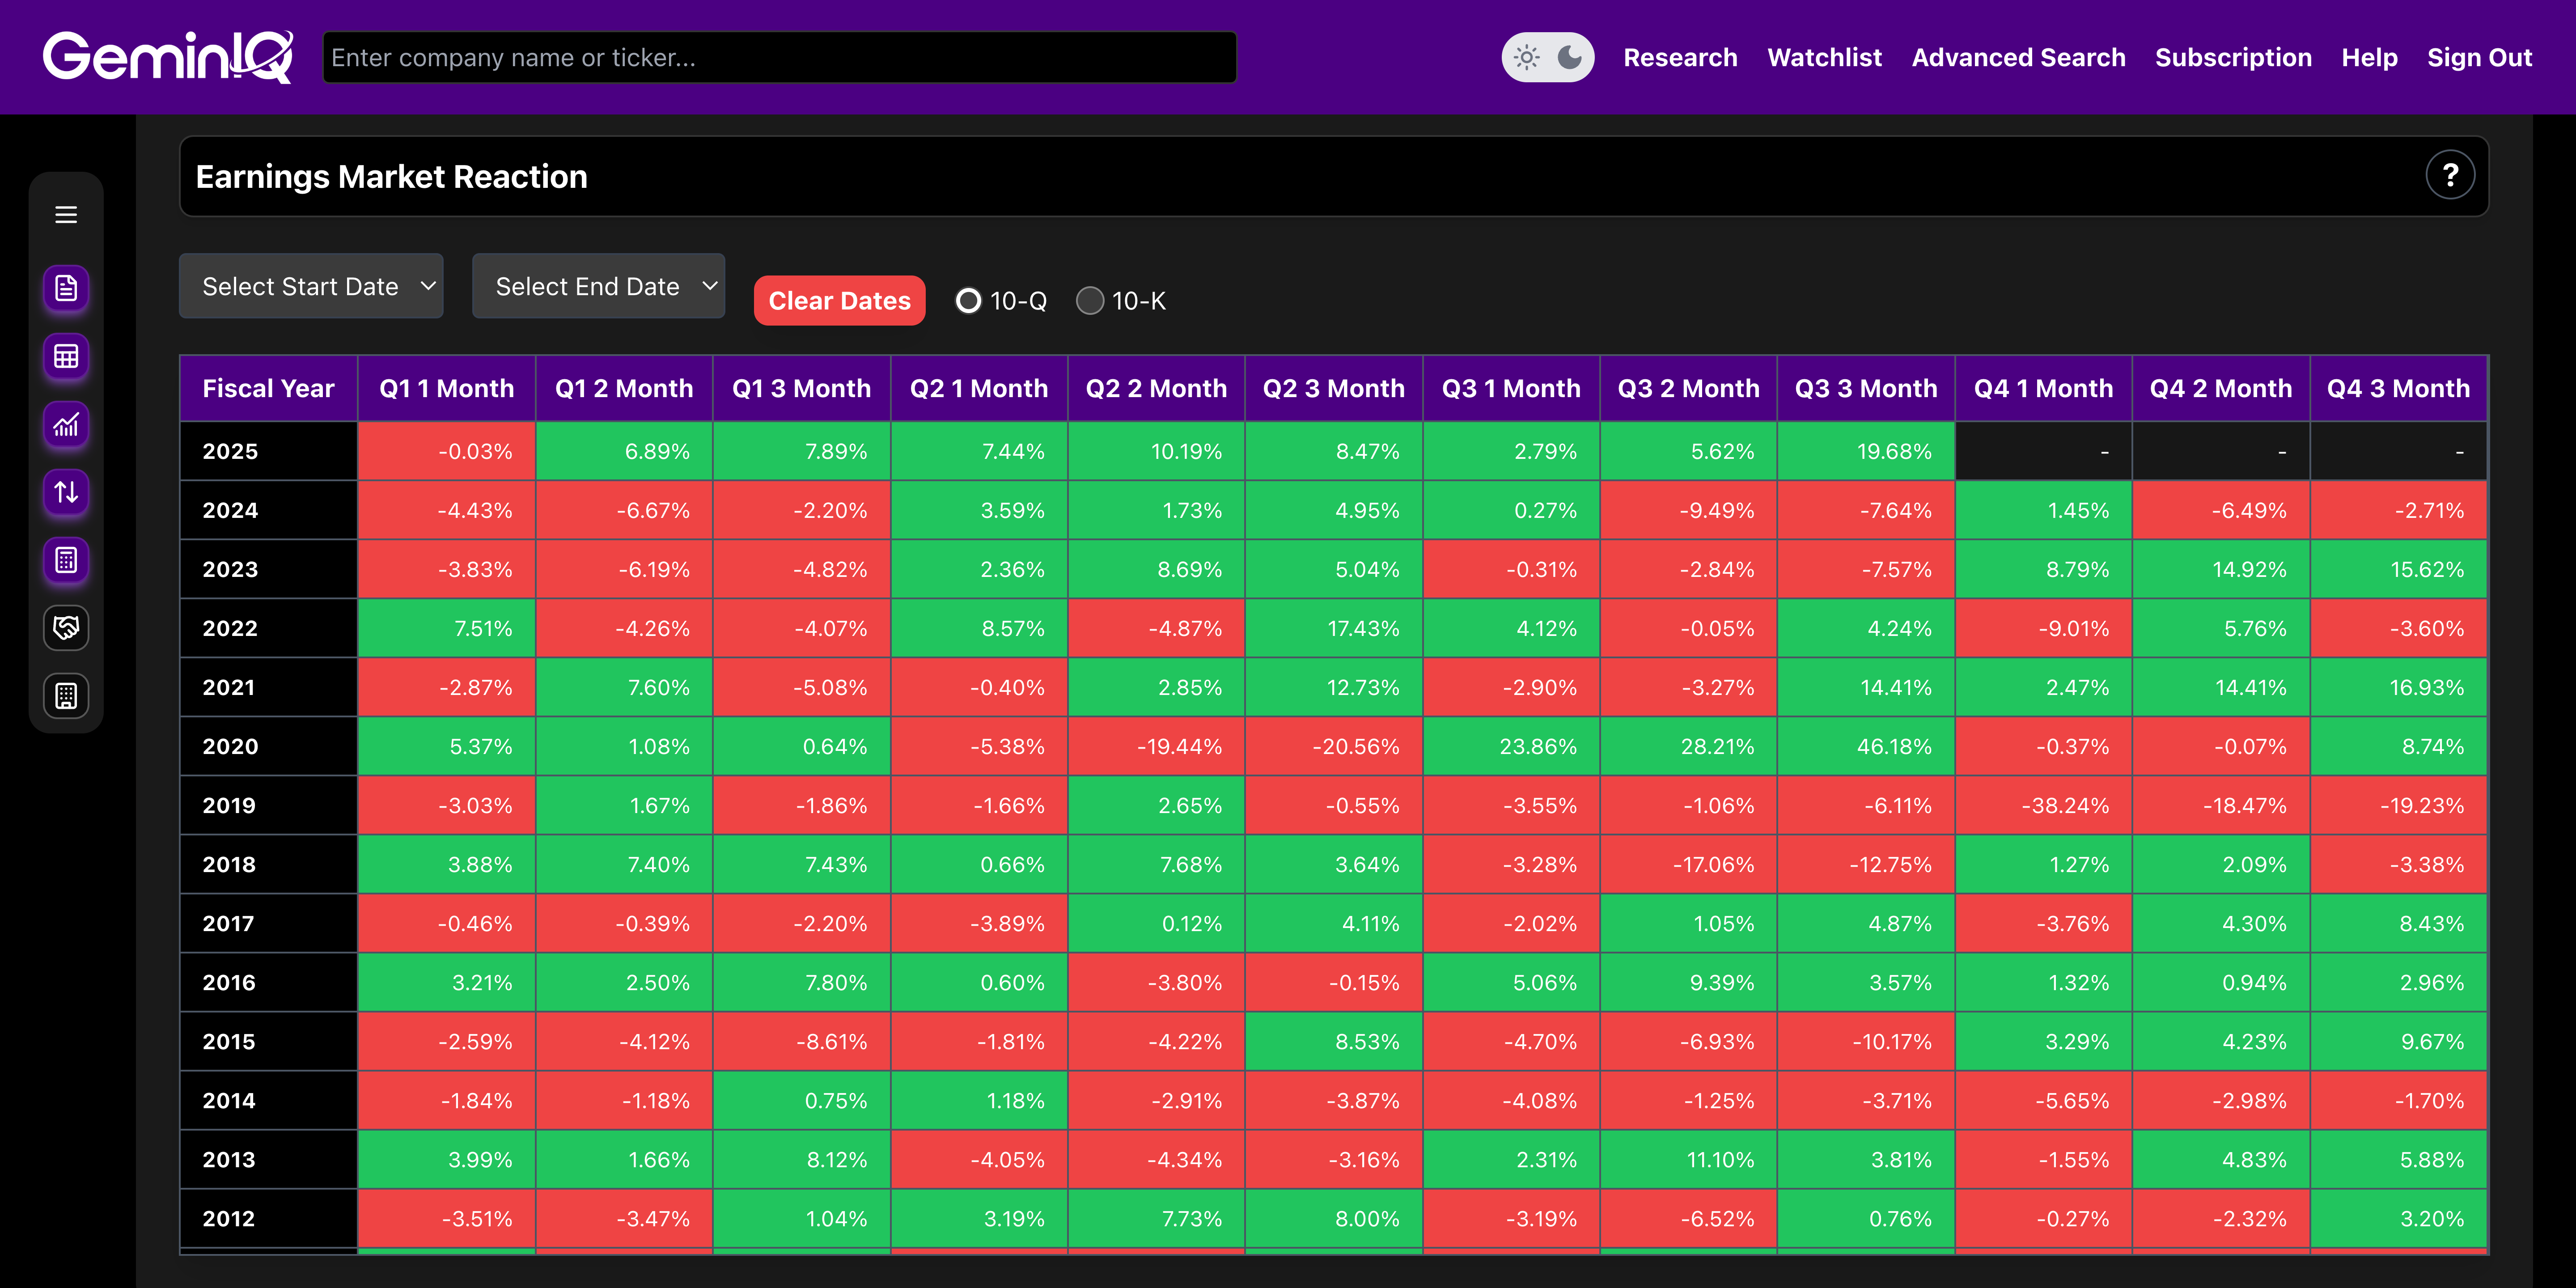Open the Select End Date dropdown
The image size is (2576, 1288).
pyautogui.click(x=598, y=287)
